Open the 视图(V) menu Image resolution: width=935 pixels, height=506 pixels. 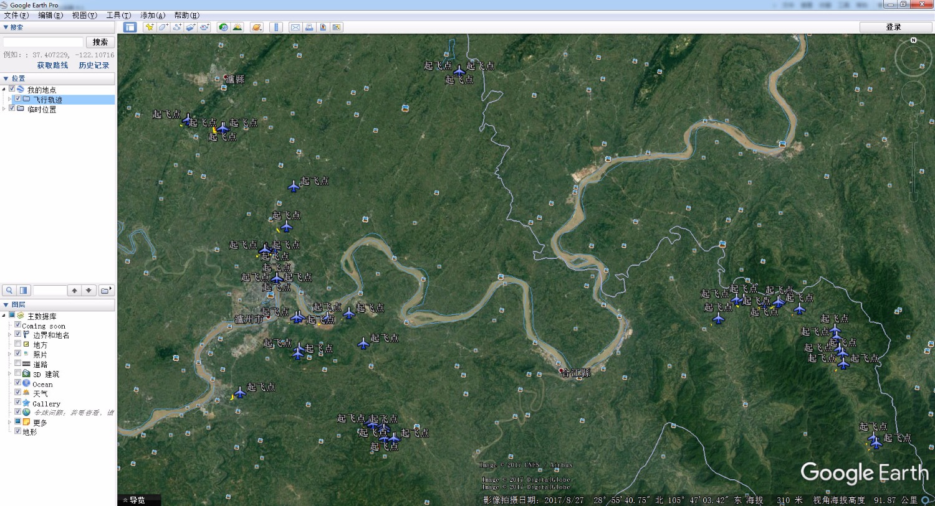click(84, 16)
